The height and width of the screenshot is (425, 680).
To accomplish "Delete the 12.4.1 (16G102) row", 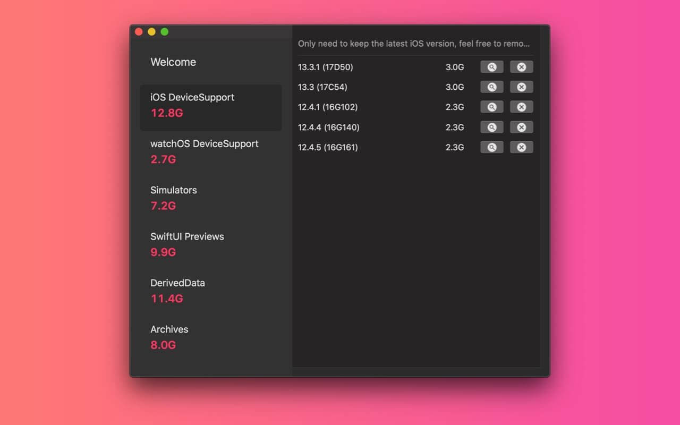I will [522, 107].
